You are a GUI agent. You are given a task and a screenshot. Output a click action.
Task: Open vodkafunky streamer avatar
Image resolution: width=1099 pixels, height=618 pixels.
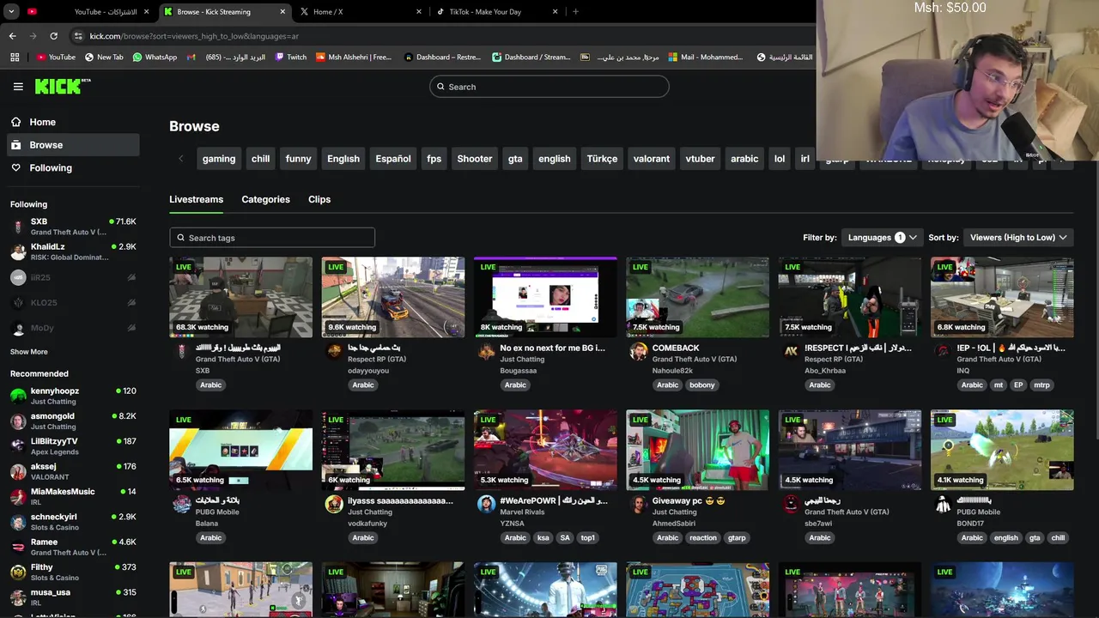click(334, 505)
